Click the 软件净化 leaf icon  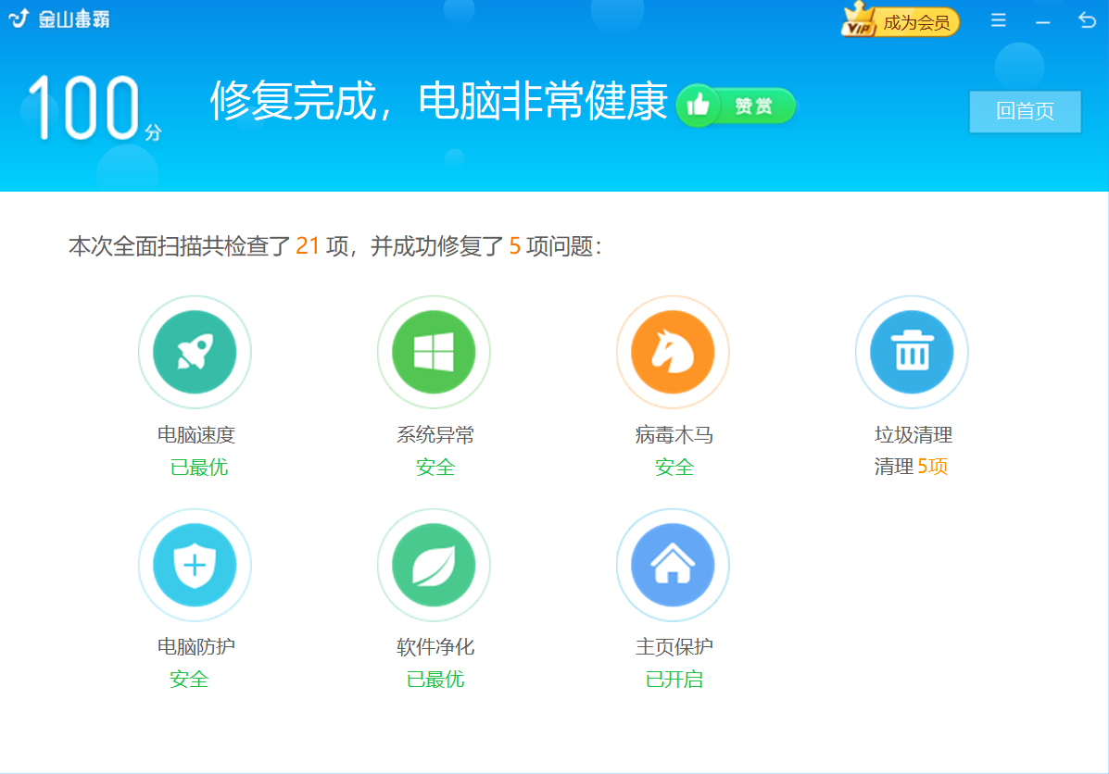click(x=434, y=565)
